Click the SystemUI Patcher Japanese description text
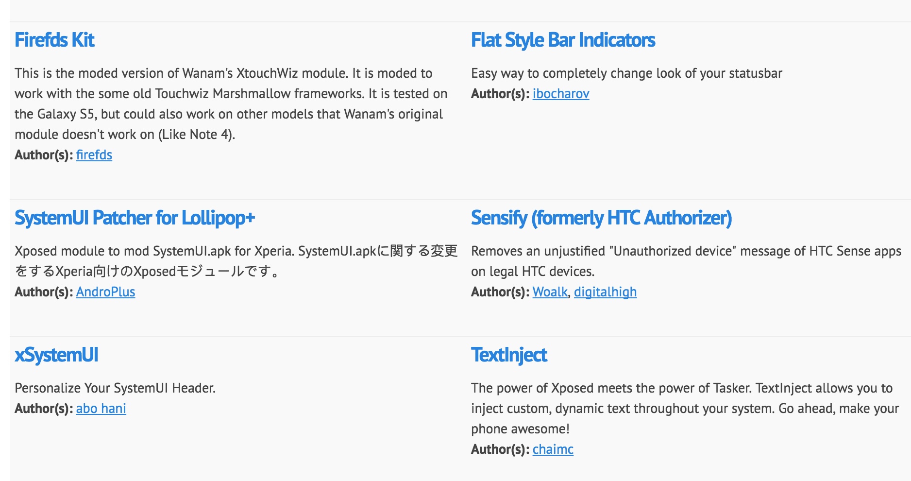This screenshot has height=481, width=911. (236, 261)
